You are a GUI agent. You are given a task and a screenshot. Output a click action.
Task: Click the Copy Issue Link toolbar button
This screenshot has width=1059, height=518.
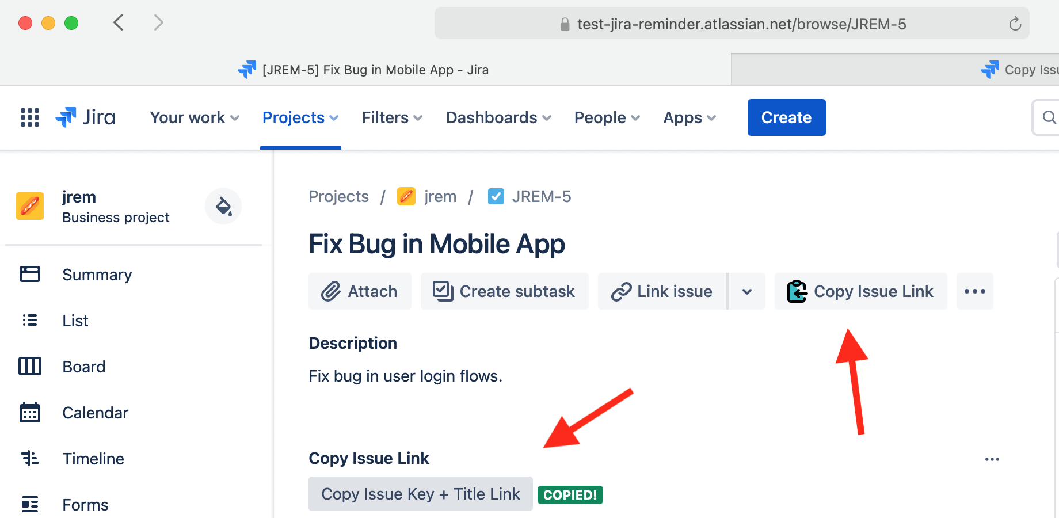pyautogui.click(x=860, y=291)
